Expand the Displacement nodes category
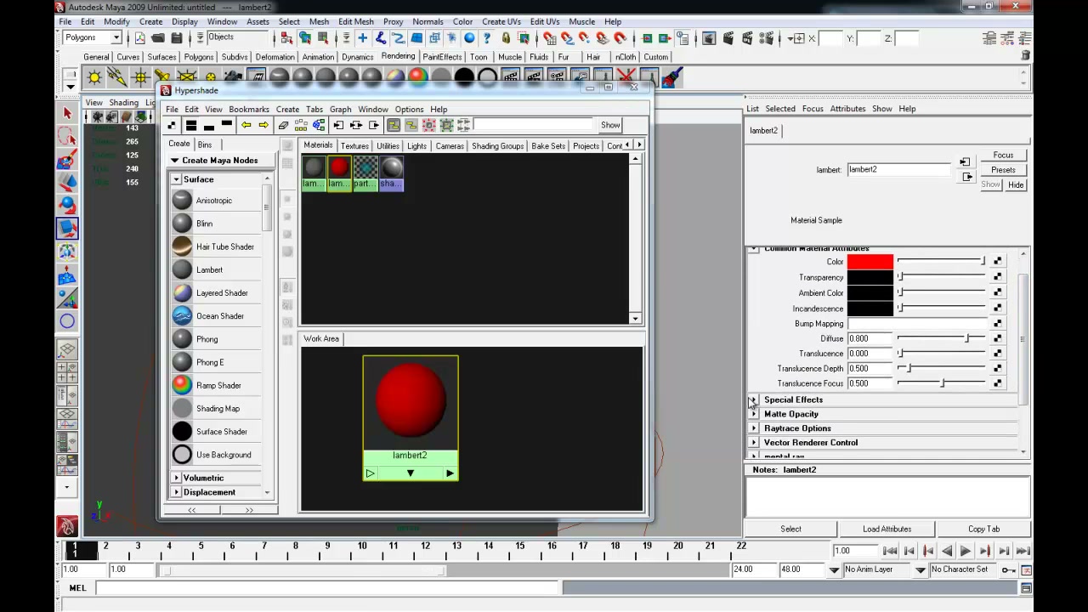This screenshot has height=612, width=1088. tap(177, 492)
